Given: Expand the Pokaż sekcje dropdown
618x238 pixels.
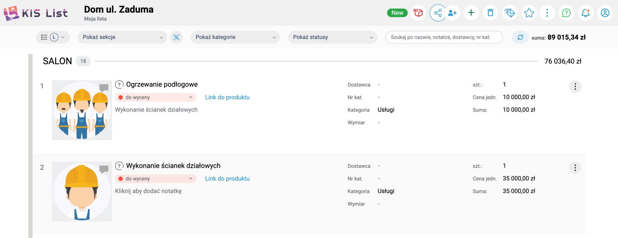Looking at the screenshot, I should [x=122, y=37].
